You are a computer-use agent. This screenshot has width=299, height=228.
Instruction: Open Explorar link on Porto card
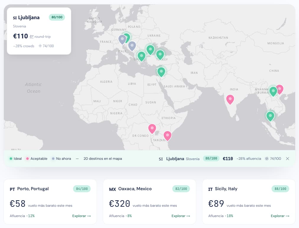click(82, 216)
